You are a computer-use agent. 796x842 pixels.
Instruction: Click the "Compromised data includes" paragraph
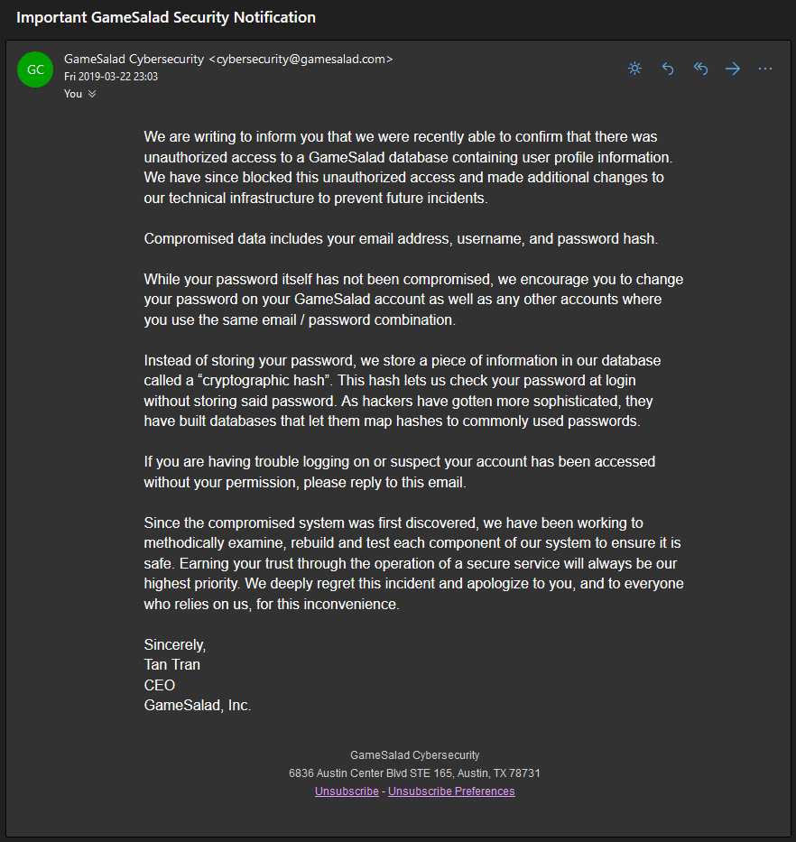tap(401, 239)
